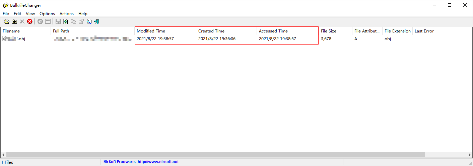
Task: Sort by the Filename column header
Action: (x=25, y=31)
